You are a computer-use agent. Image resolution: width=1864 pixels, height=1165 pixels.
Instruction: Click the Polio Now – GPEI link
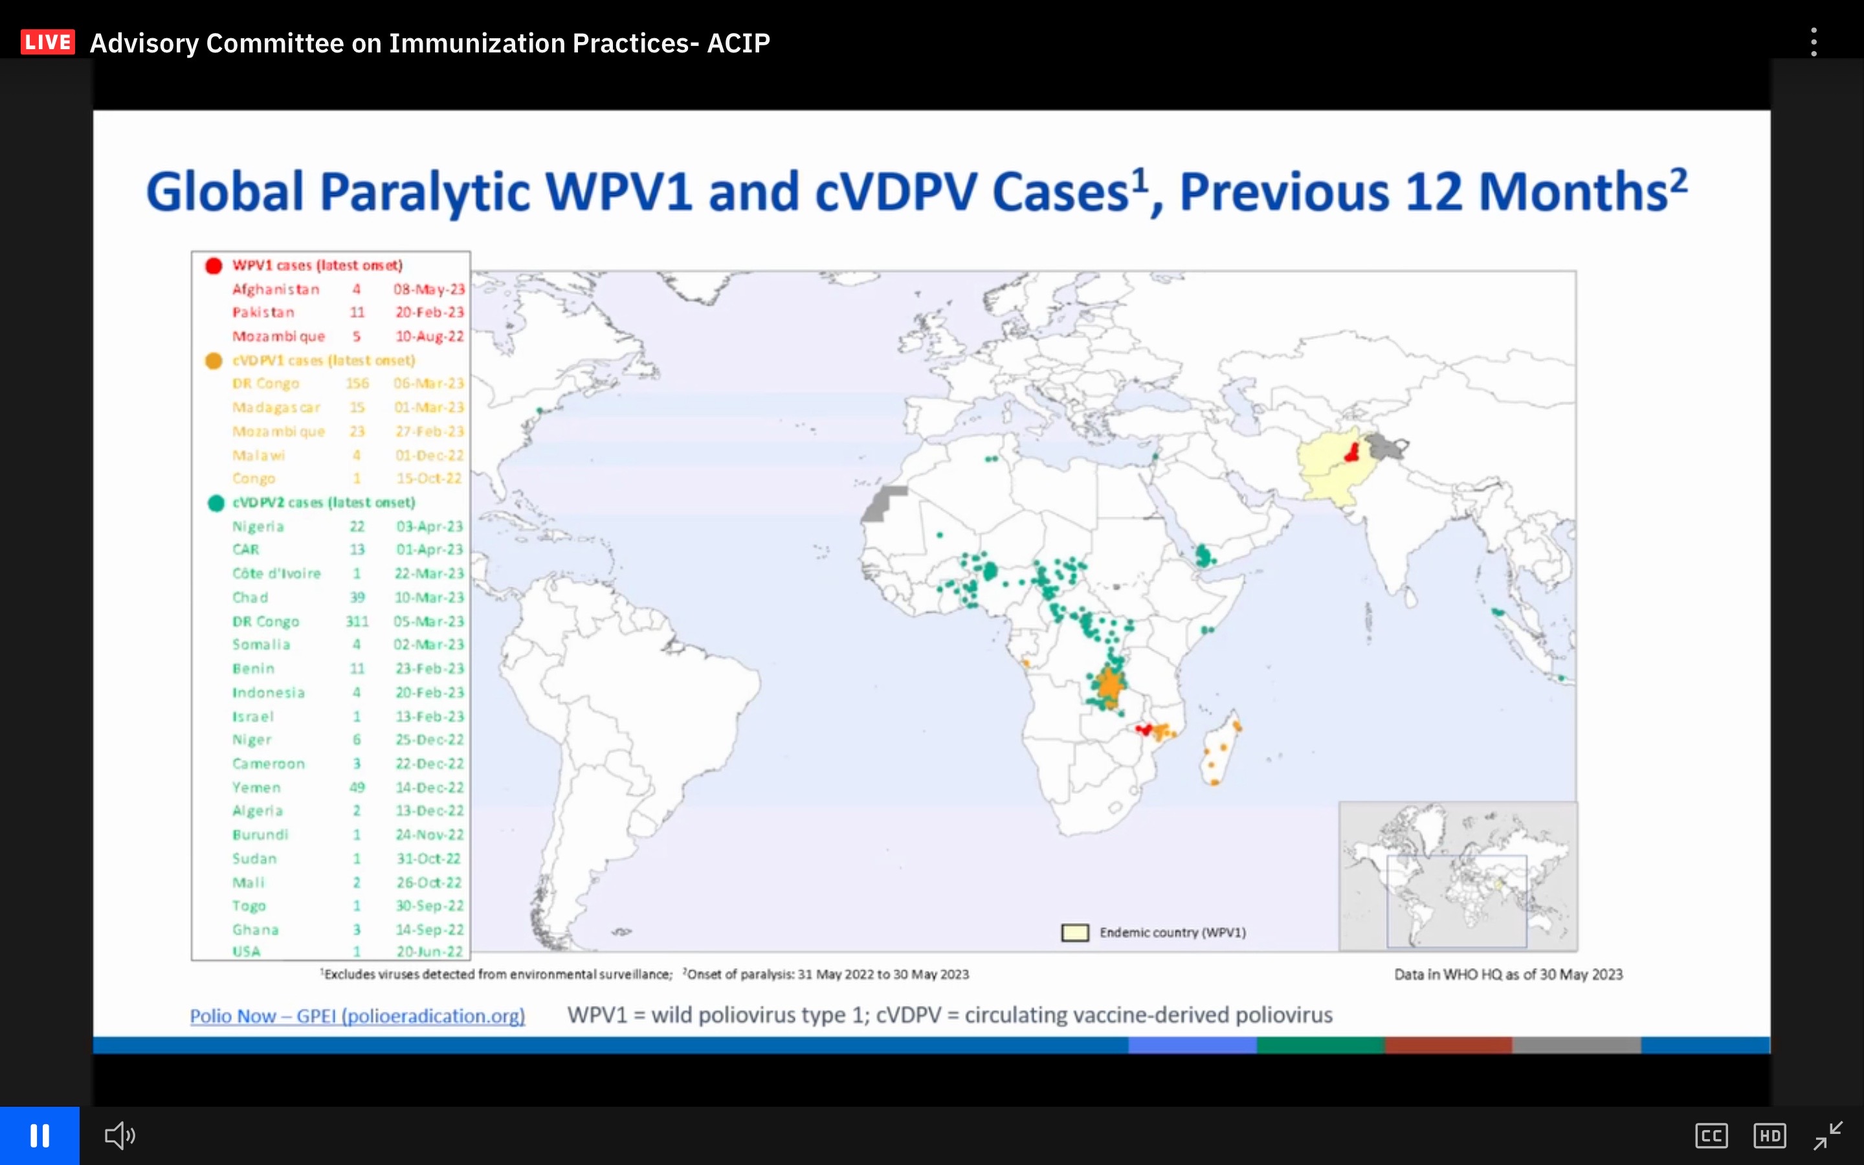click(x=357, y=1015)
